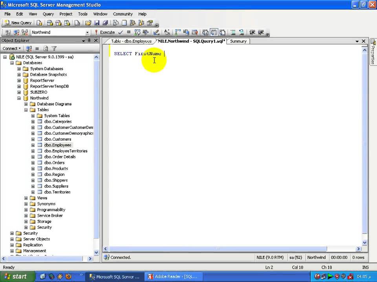Show the Registered Servers window
Viewport: 377px width, 282px height.
click(x=115, y=23)
